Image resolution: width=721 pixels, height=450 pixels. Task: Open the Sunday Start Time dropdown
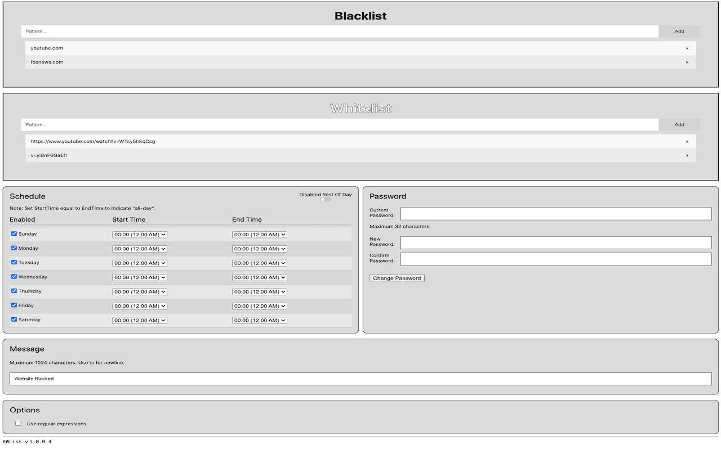pos(139,234)
